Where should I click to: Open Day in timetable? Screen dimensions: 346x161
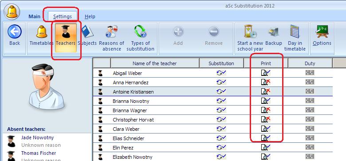[295, 38]
